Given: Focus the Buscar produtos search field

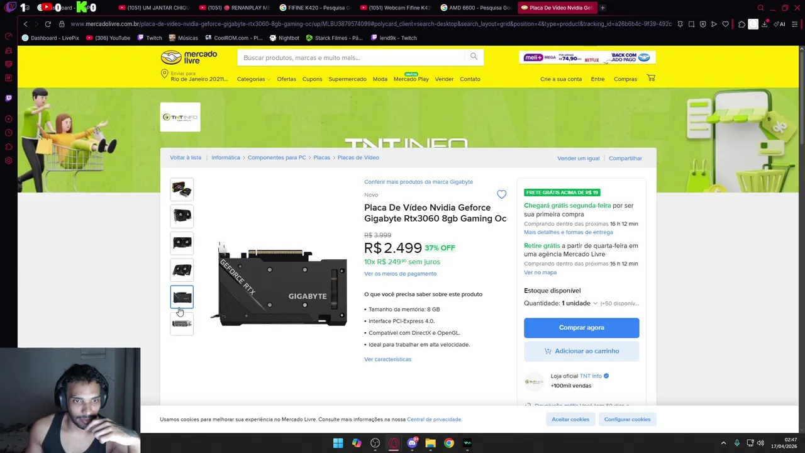Looking at the screenshot, I should [352, 57].
